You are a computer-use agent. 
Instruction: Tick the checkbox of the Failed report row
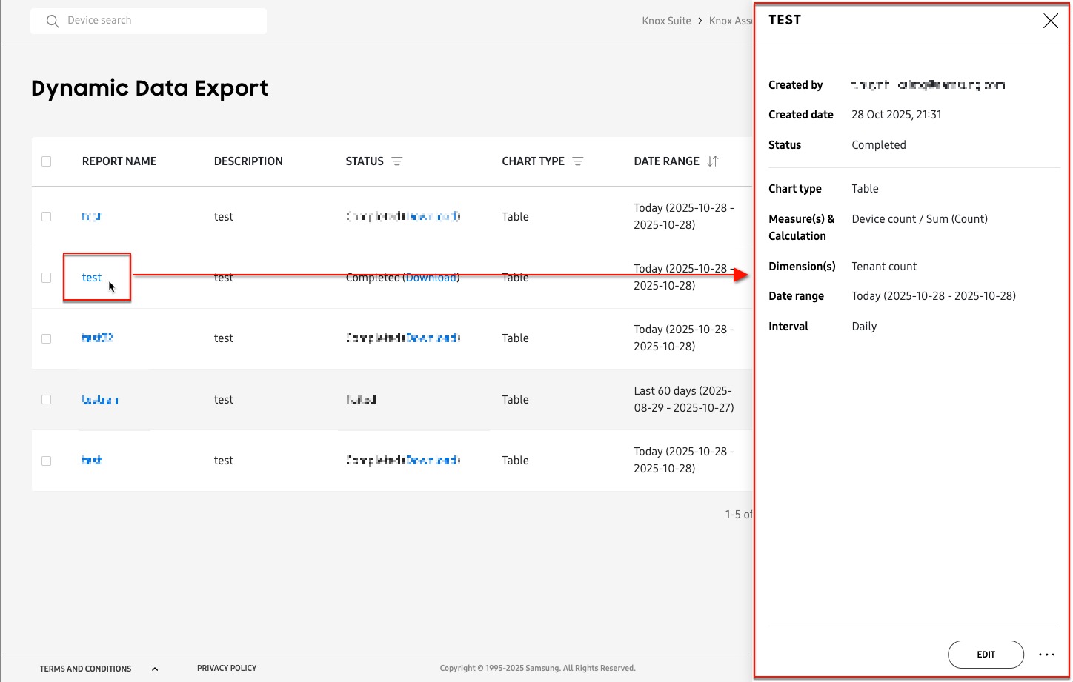pyautogui.click(x=47, y=400)
